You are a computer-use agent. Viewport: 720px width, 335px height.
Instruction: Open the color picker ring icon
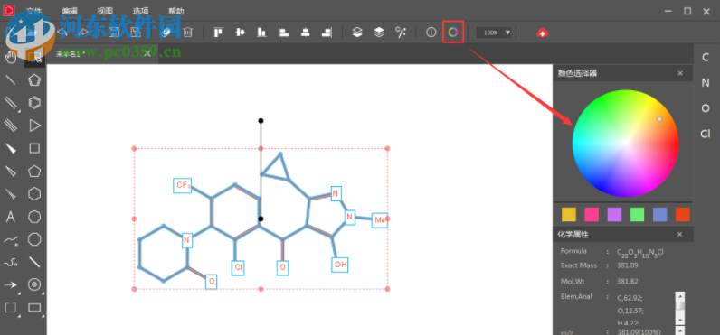[x=453, y=33]
